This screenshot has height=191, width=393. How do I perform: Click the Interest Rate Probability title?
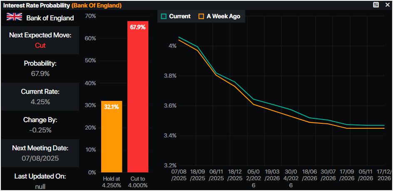[37, 5]
